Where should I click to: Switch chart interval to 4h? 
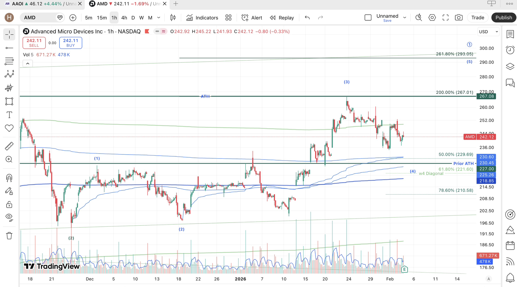tap(124, 18)
